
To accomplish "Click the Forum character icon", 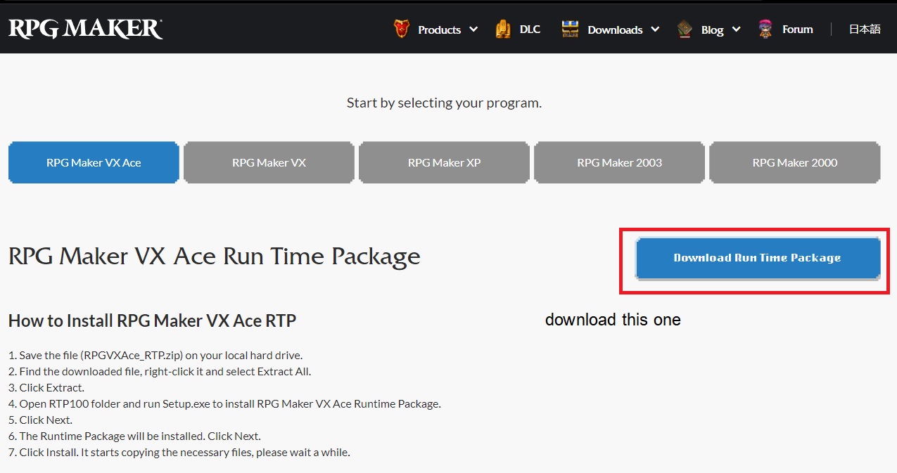I will coord(765,29).
